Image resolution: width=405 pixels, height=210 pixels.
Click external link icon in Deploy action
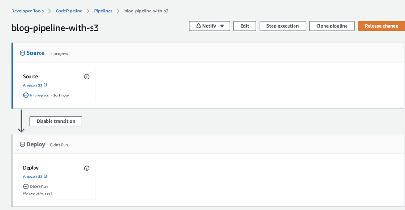[x=46, y=176]
